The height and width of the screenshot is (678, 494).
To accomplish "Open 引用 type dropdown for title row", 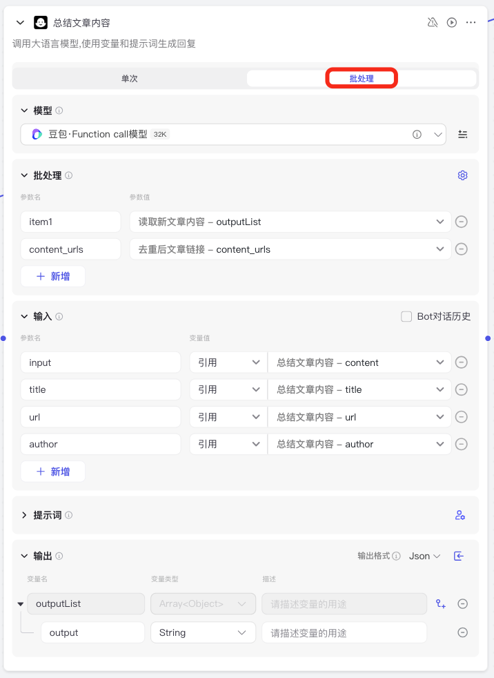I will (x=228, y=389).
